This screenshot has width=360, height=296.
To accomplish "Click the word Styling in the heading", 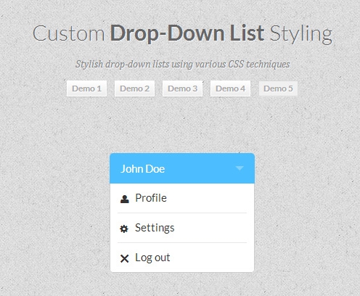I will [x=301, y=35].
